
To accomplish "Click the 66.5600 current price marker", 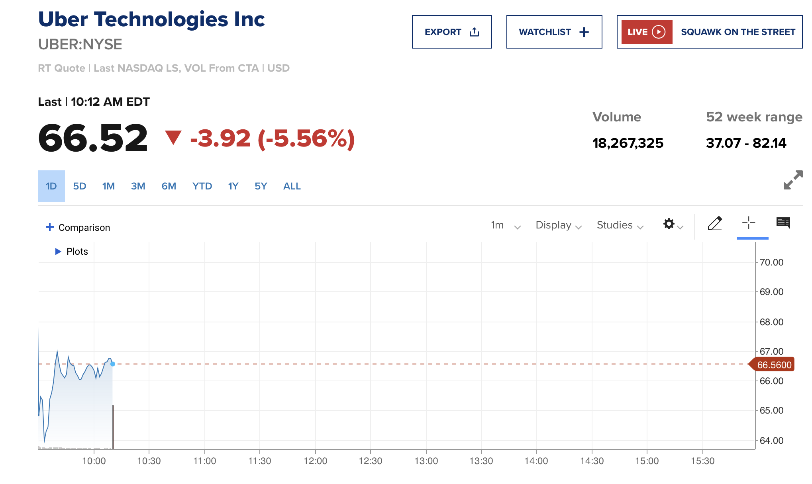I will click(773, 365).
